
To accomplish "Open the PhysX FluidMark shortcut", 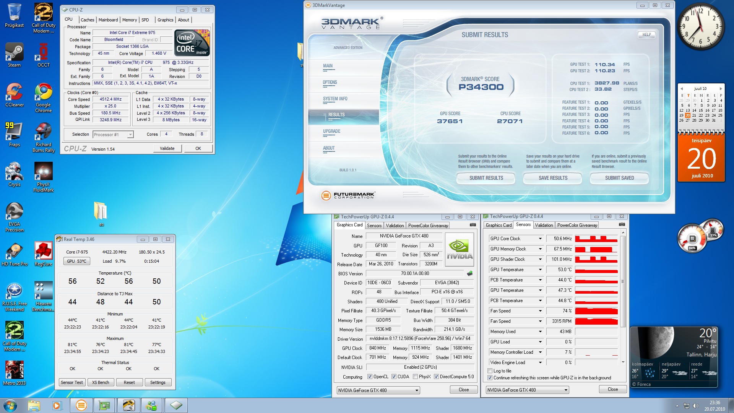I will tap(43, 177).
